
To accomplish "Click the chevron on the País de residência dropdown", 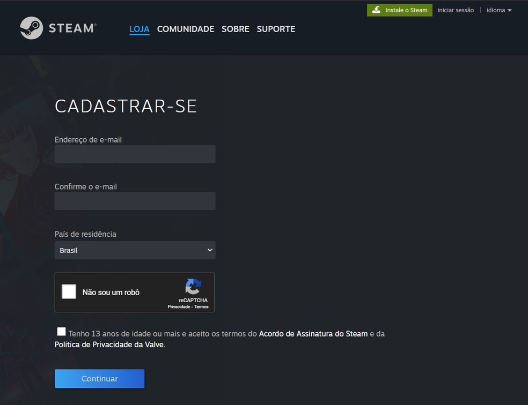I will [209, 250].
